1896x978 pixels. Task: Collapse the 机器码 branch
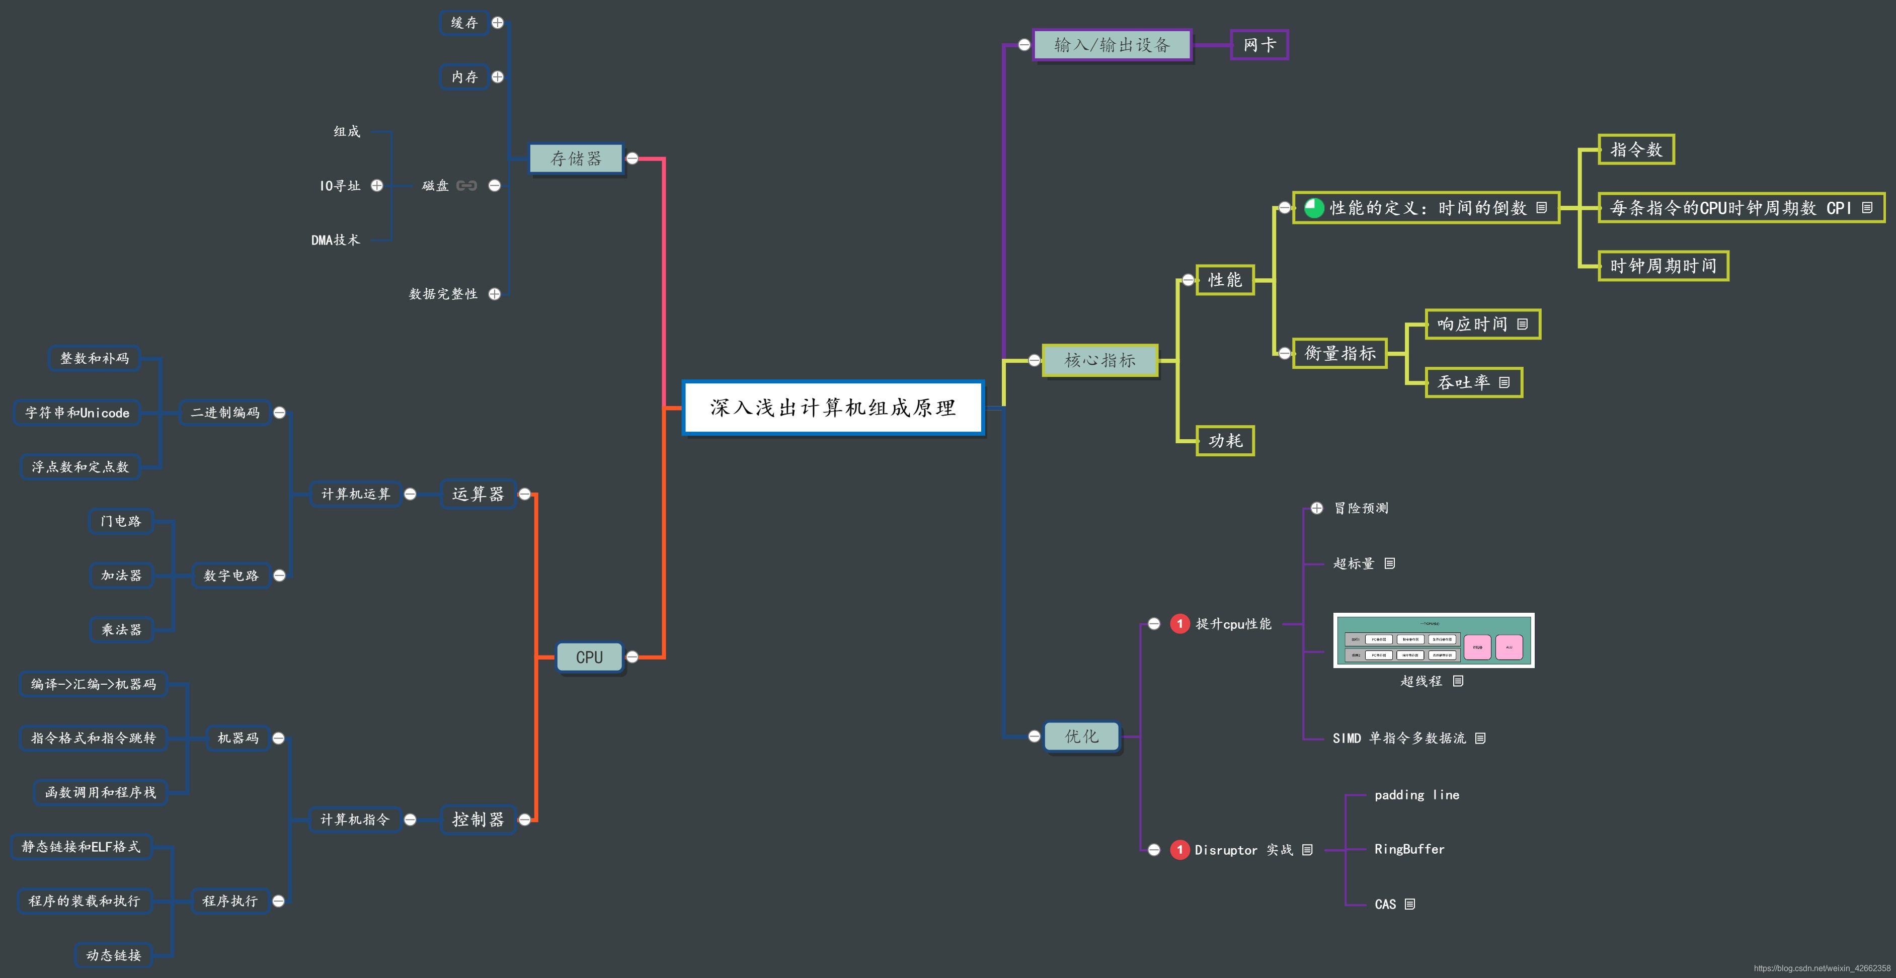coord(279,738)
